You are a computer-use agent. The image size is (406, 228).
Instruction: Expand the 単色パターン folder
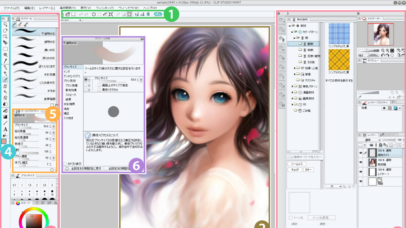click(292, 86)
